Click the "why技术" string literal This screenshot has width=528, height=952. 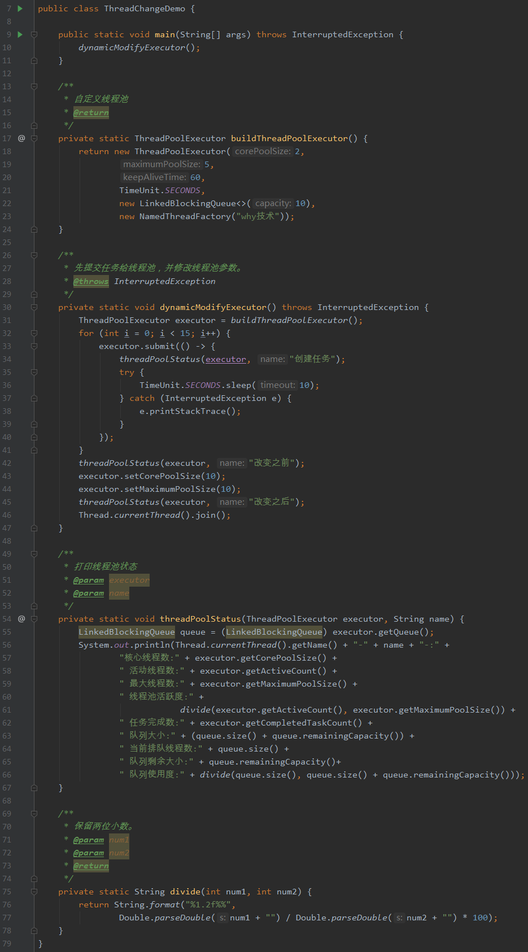coord(258,216)
